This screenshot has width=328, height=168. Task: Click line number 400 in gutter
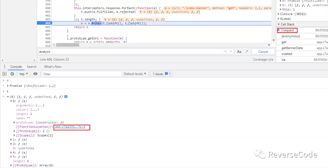pos(48,8)
